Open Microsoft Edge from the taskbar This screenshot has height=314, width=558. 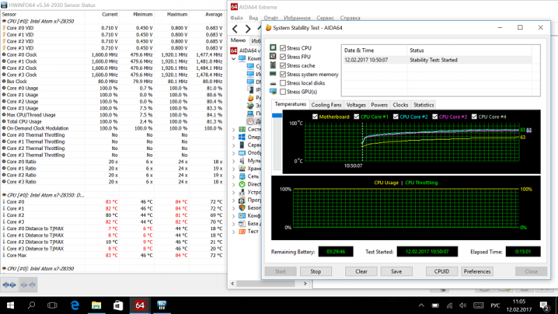pyautogui.click(x=75, y=306)
